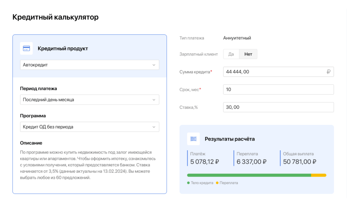Click the yellow overpayment bar segment
Viewport: 347px width, 207px height.
[x=319, y=175]
